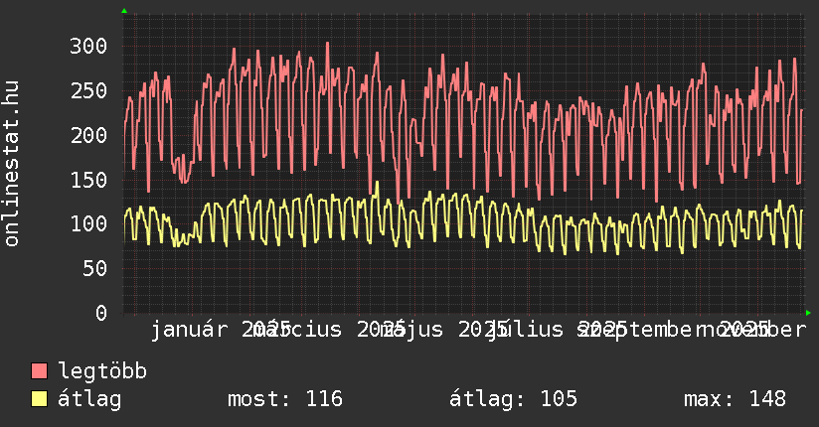The height and width of the screenshot is (427, 819).
Task: Click the 0 baseline y-axis label
Action: pyautogui.click(x=100, y=313)
